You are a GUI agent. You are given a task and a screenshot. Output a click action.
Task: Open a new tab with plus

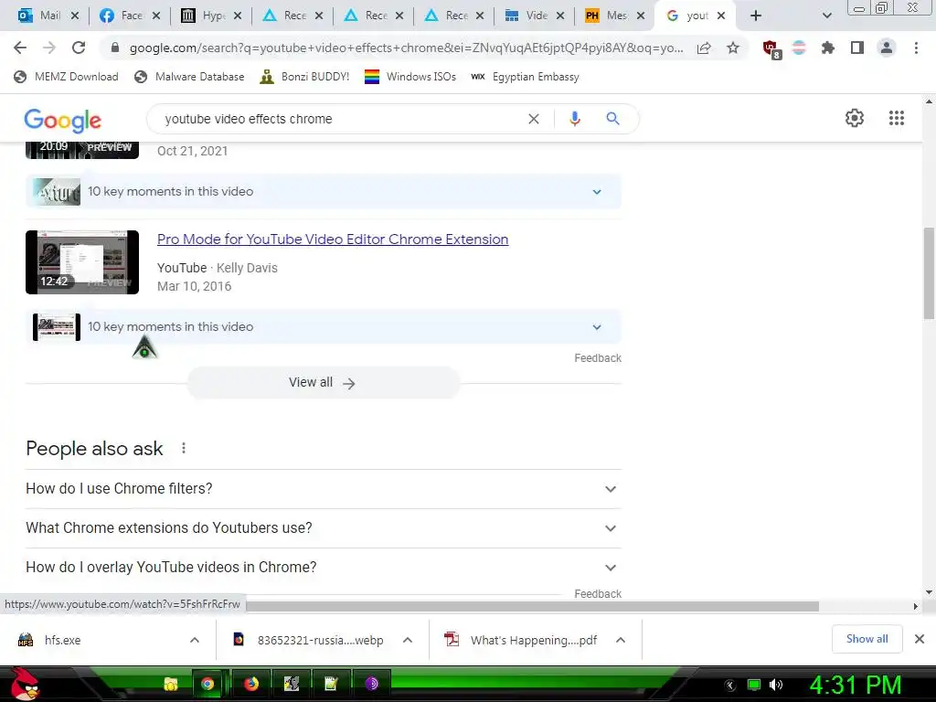[x=756, y=16]
